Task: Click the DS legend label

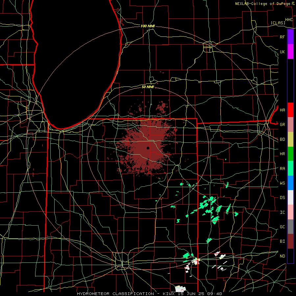Action: (282, 198)
